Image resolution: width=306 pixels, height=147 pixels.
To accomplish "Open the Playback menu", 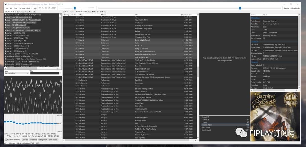I will (x=22, y=8).
